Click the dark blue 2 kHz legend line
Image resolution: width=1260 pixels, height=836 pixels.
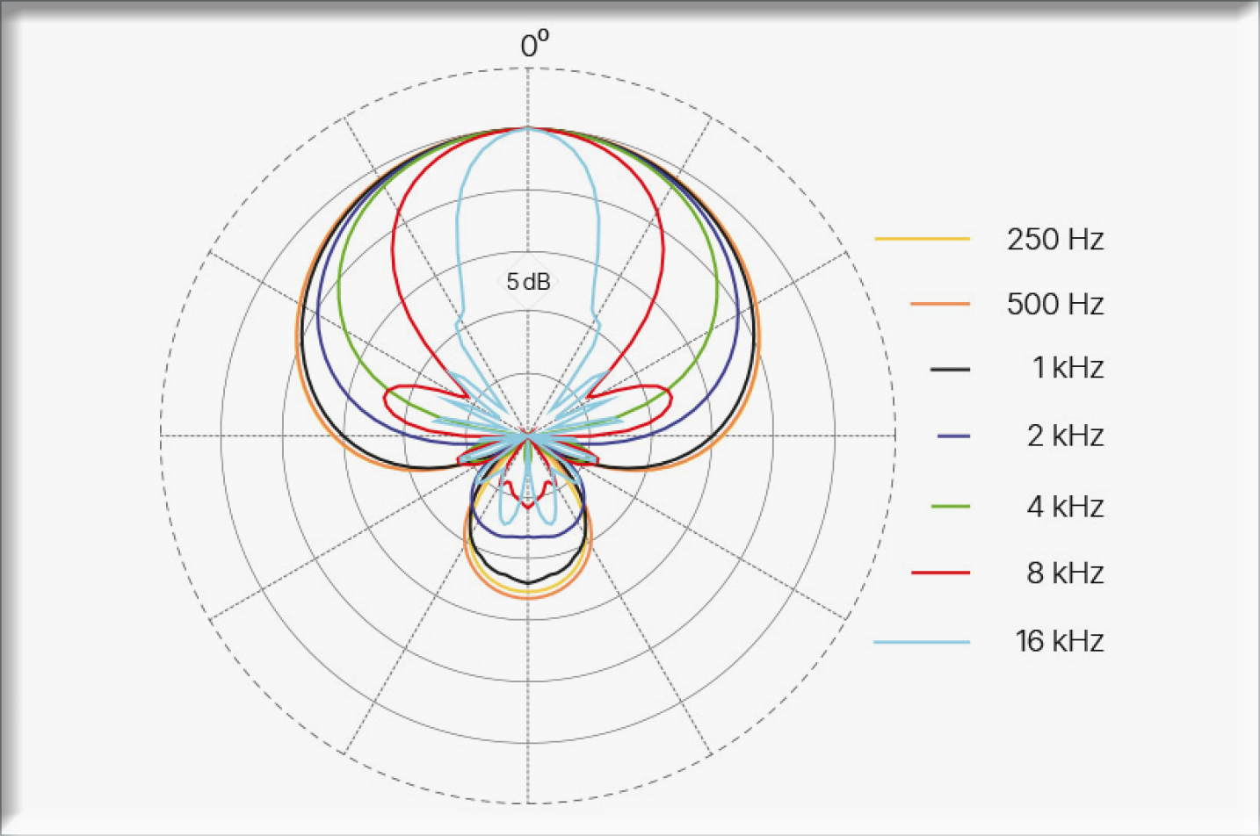[x=953, y=436]
